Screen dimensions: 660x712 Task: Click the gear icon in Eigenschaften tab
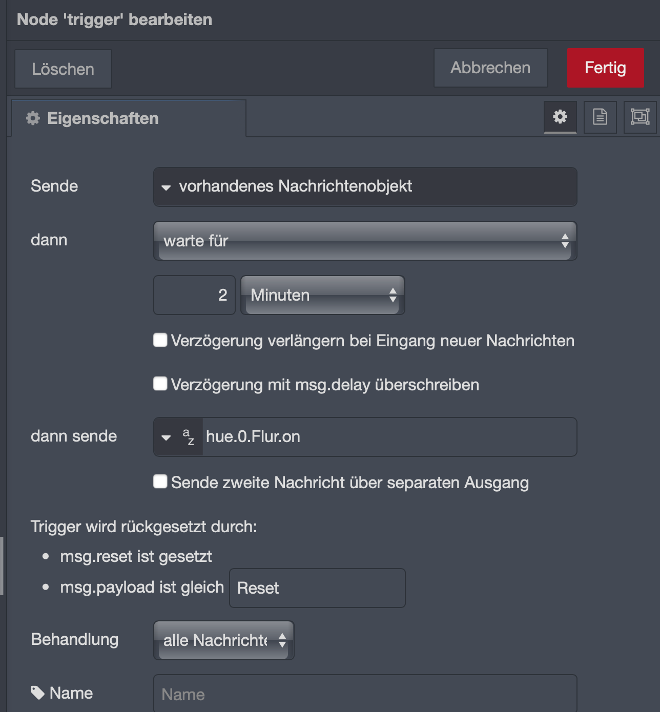[33, 118]
